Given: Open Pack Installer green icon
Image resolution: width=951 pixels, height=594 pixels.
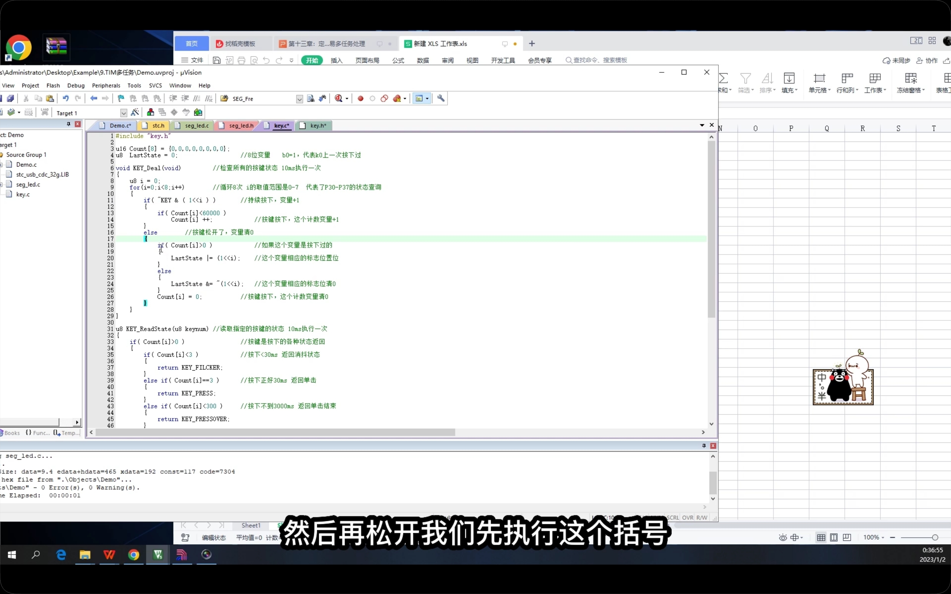Looking at the screenshot, I should coord(198,113).
